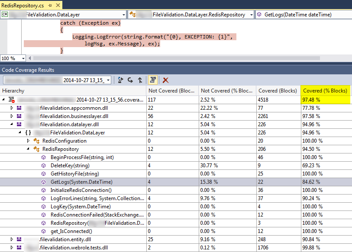
Task: Sort by Covered (% Blocks) column header
Action: pyautogui.click(x=325, y=91)
